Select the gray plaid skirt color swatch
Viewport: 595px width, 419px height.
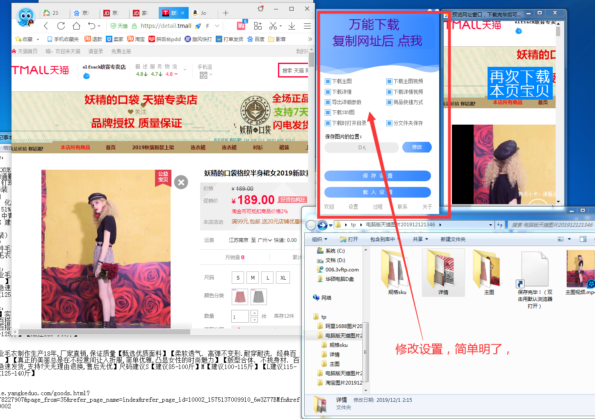click(258, 296)
